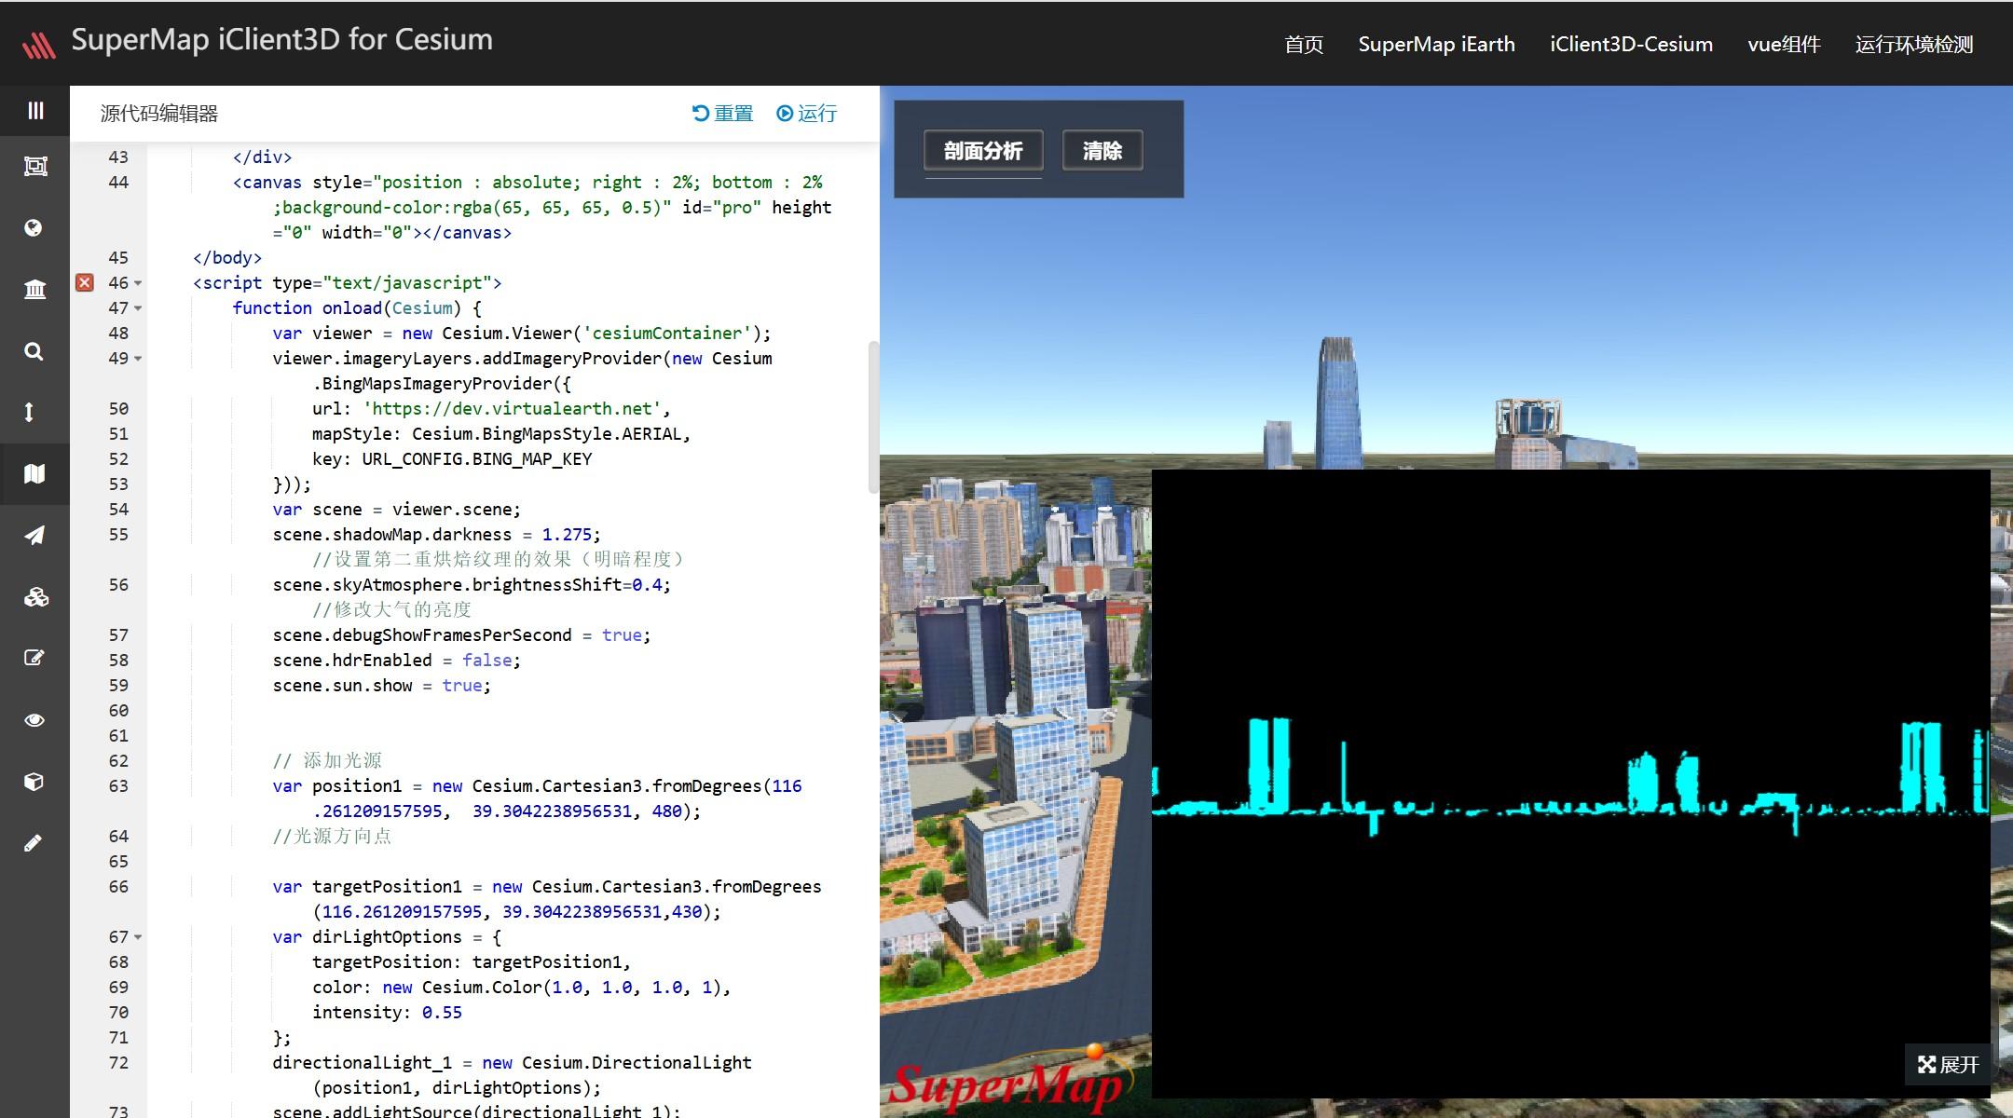Viewport: 2013px width, 1118px height.
Task: Select the vertical double-arrow icon in sidebar
Action: coord(29,412)
